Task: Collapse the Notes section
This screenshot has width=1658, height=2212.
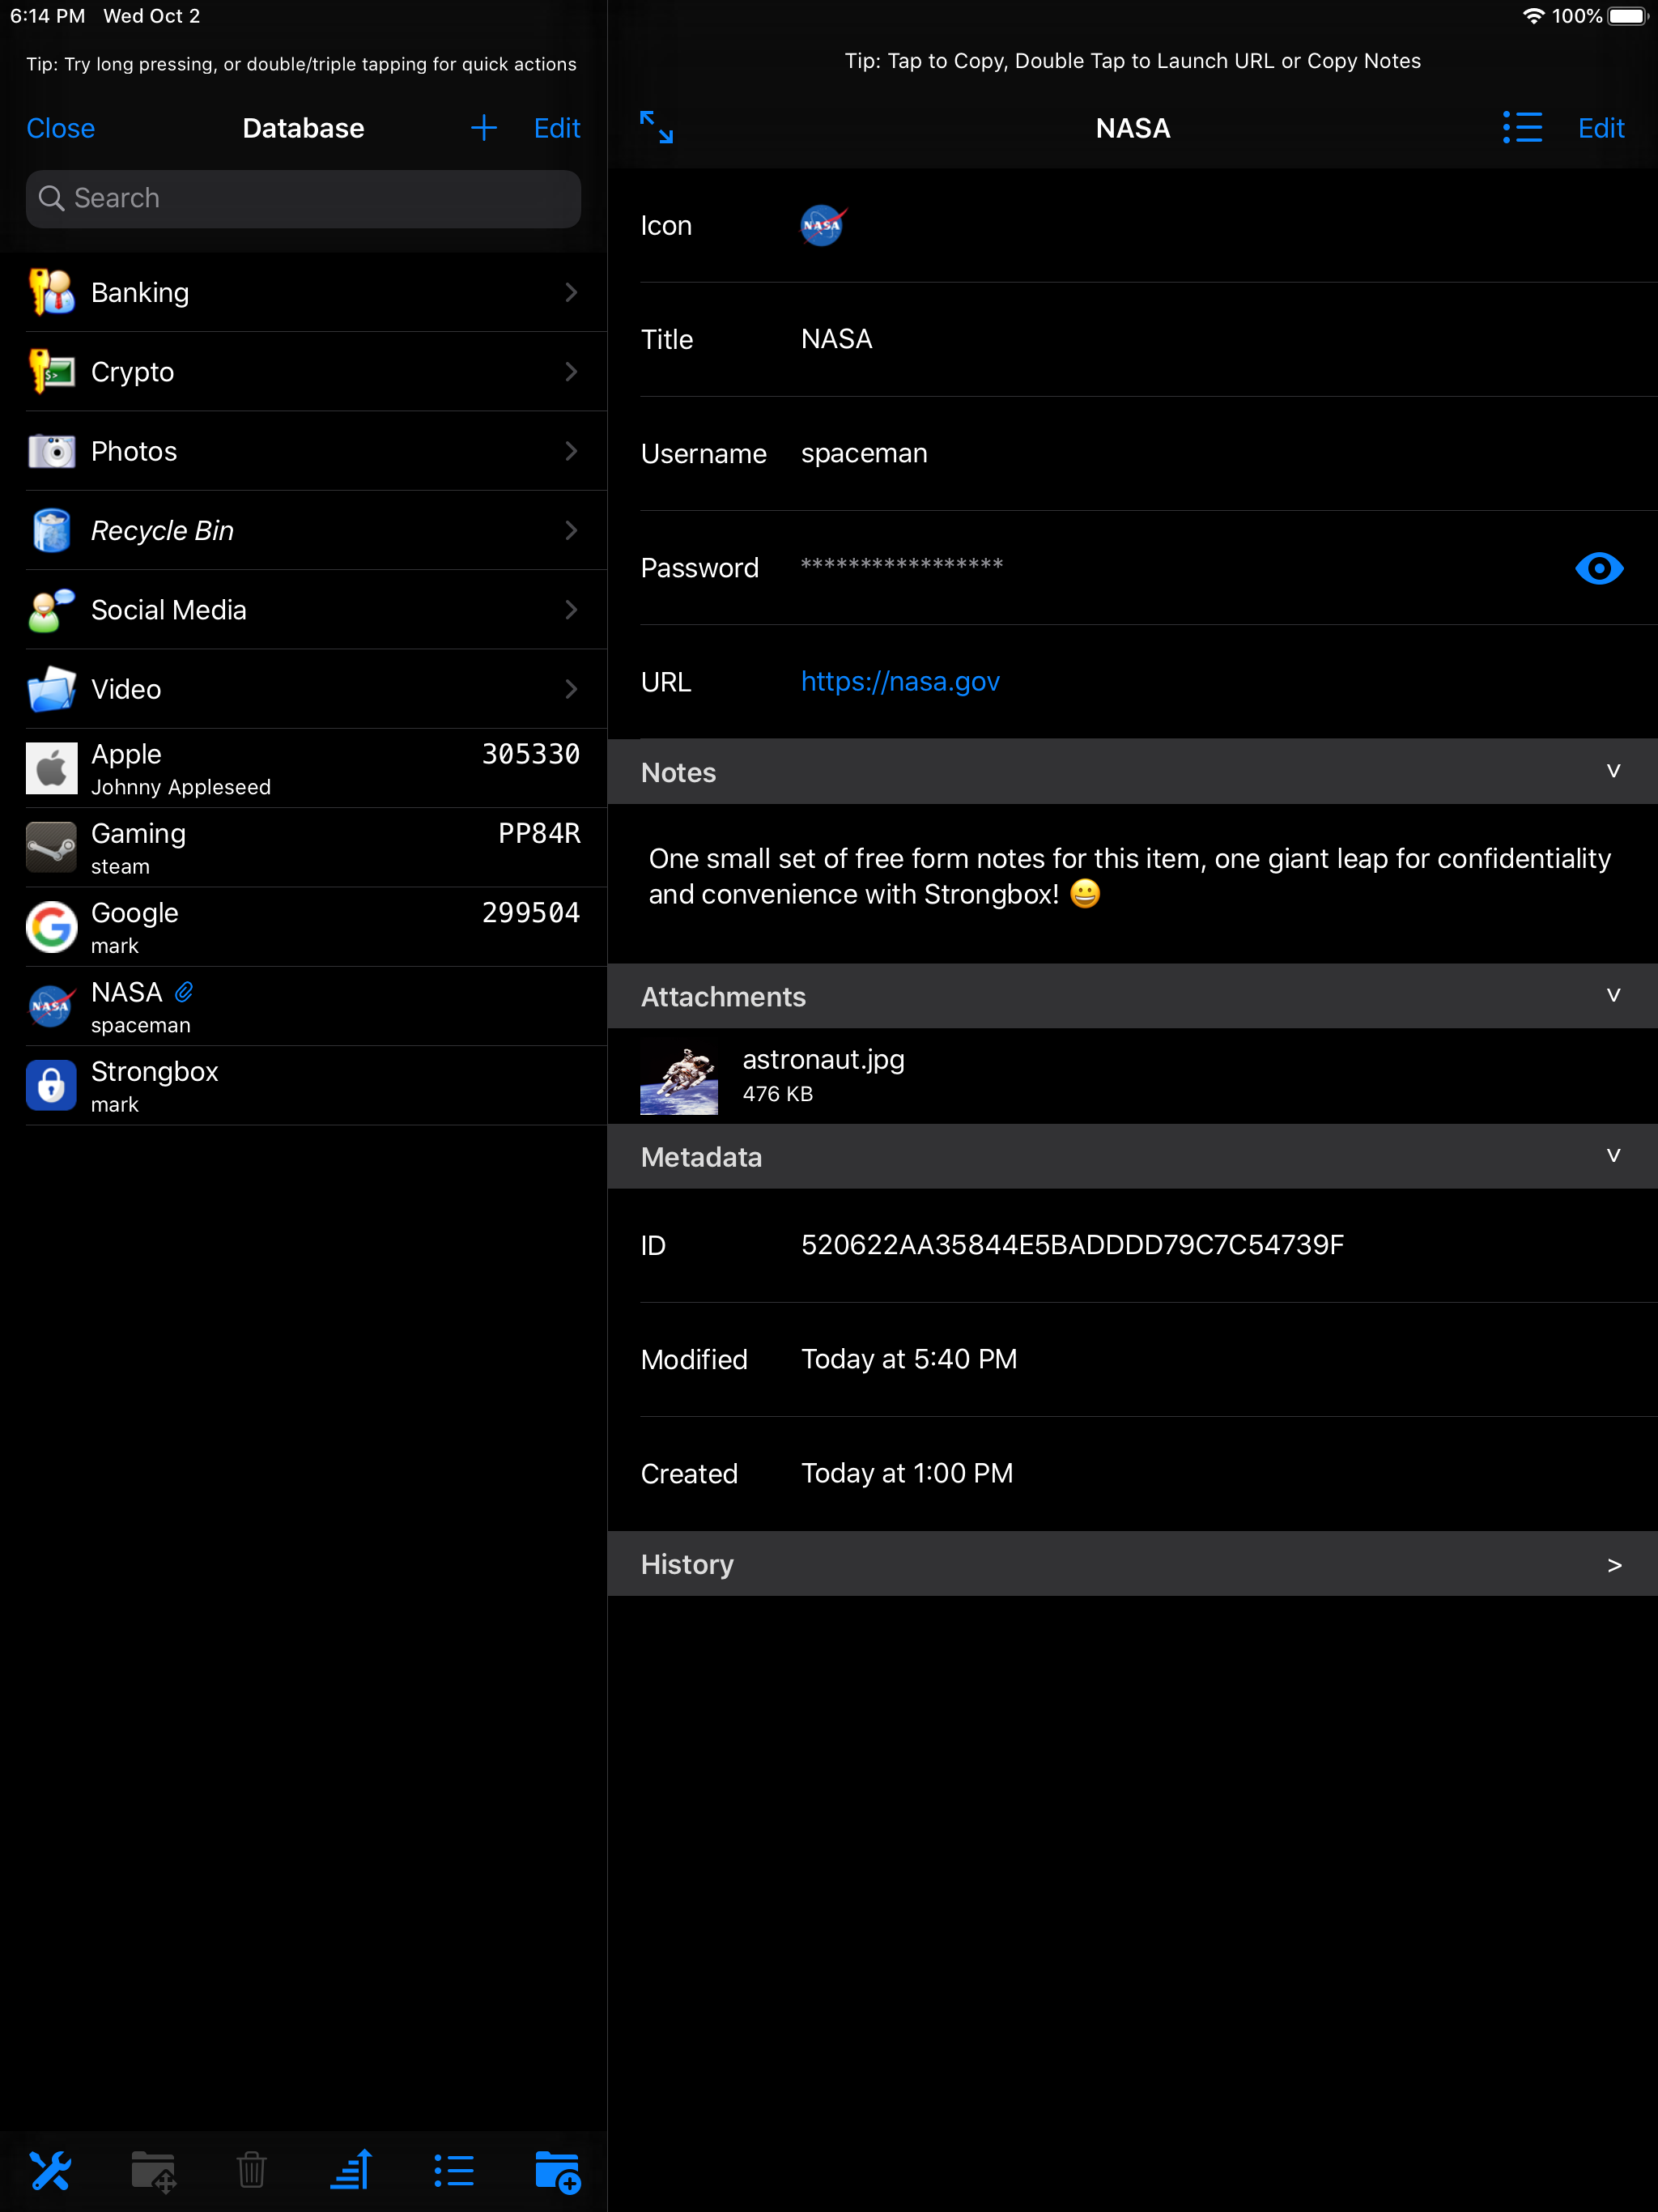Action: 1612,772
